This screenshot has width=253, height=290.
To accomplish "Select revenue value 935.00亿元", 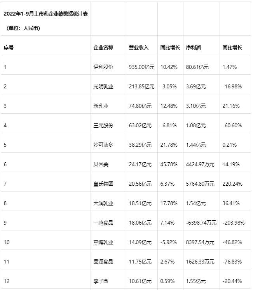I will tap(141, 67).
